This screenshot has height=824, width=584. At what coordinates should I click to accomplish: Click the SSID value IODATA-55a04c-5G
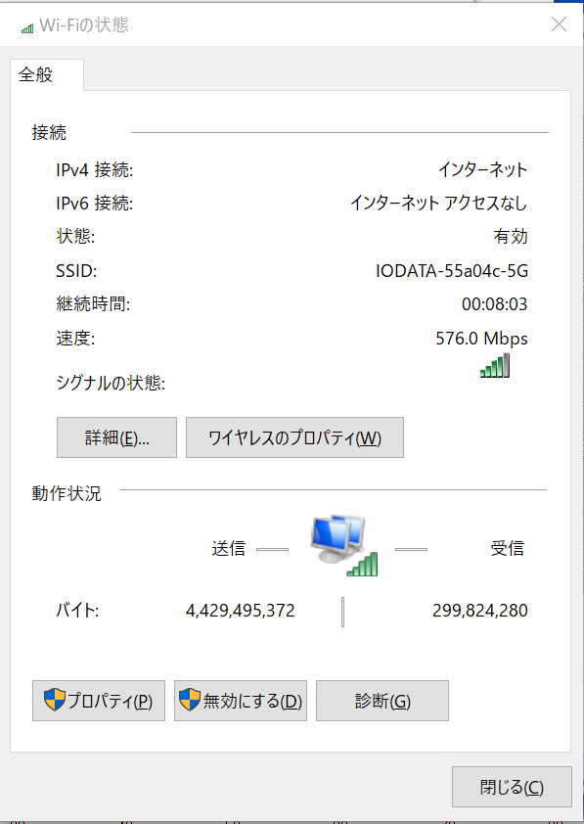452,271
